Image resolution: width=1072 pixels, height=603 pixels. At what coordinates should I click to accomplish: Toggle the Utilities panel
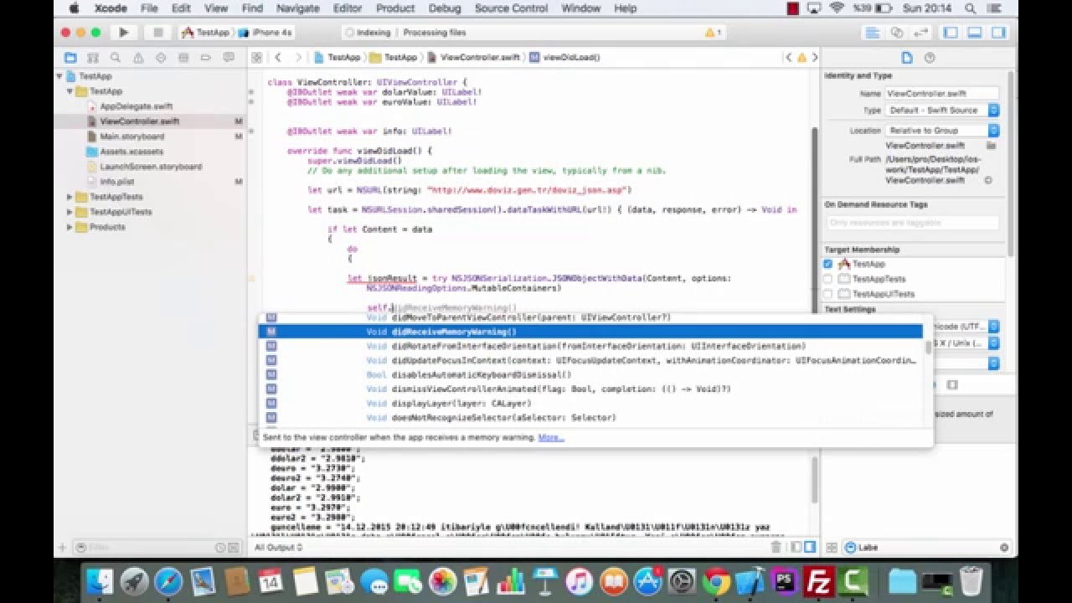[997, 33]
